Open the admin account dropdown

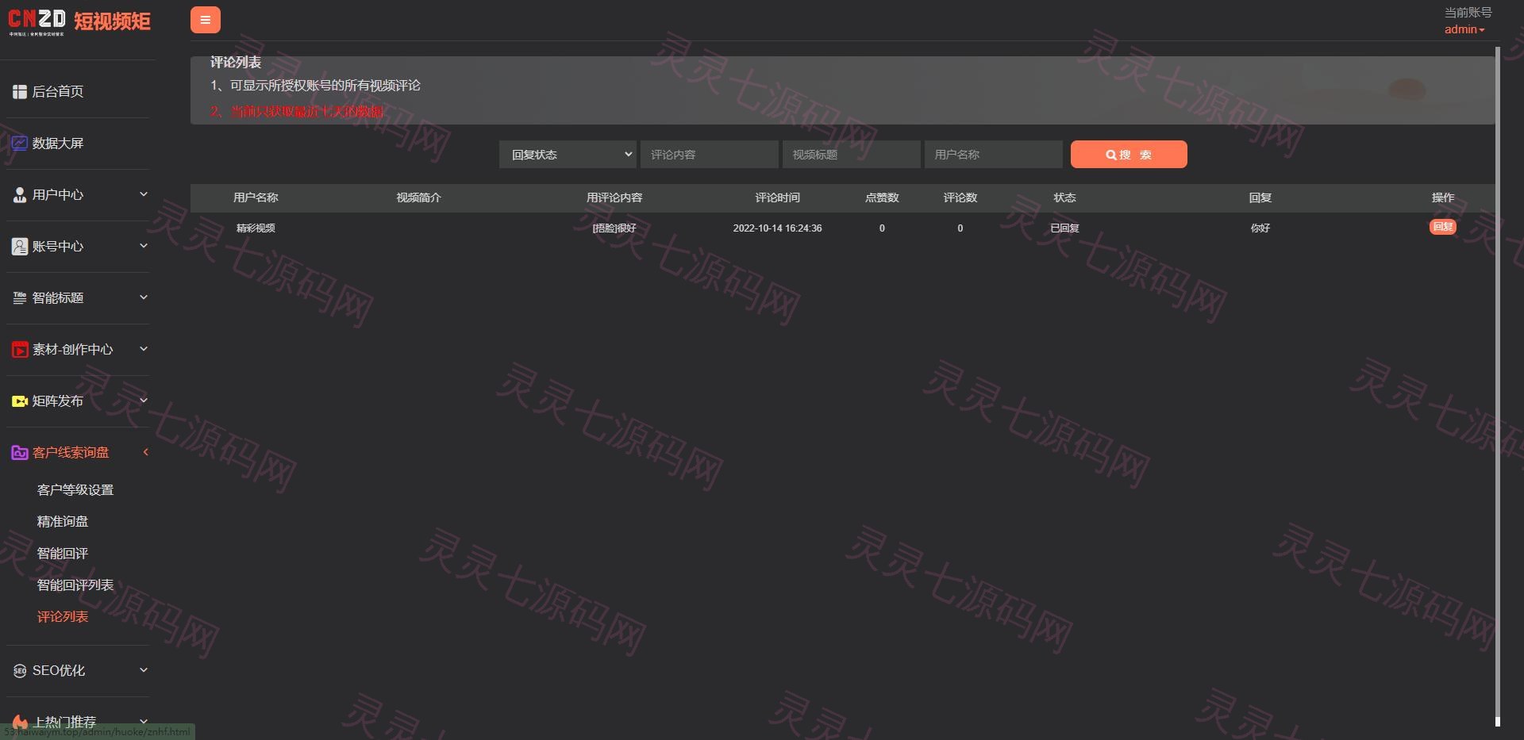tap(1464, 29)
